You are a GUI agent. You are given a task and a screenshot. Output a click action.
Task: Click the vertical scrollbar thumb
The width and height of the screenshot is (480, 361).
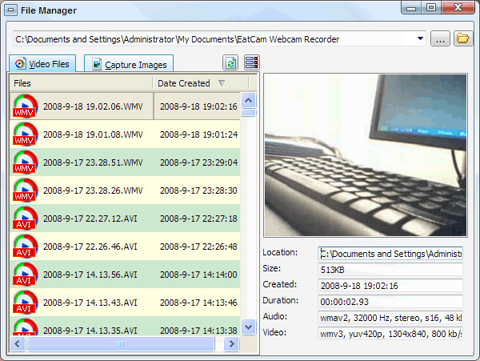(249, 113)
